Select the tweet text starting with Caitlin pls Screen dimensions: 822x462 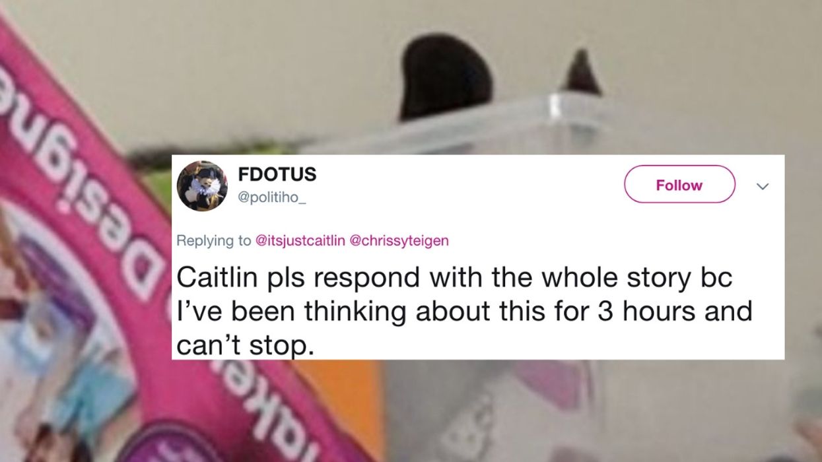point(464,311)
